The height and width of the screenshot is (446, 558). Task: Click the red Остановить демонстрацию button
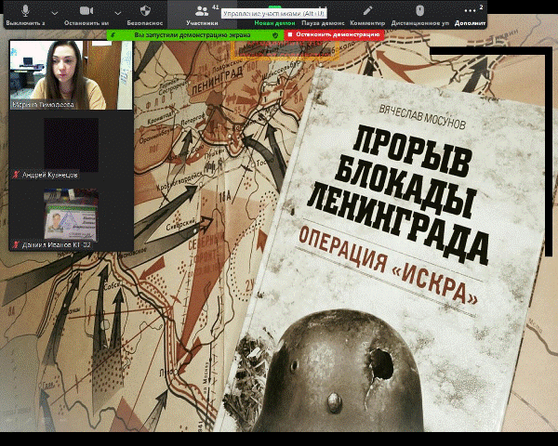(x=333, y=34)
